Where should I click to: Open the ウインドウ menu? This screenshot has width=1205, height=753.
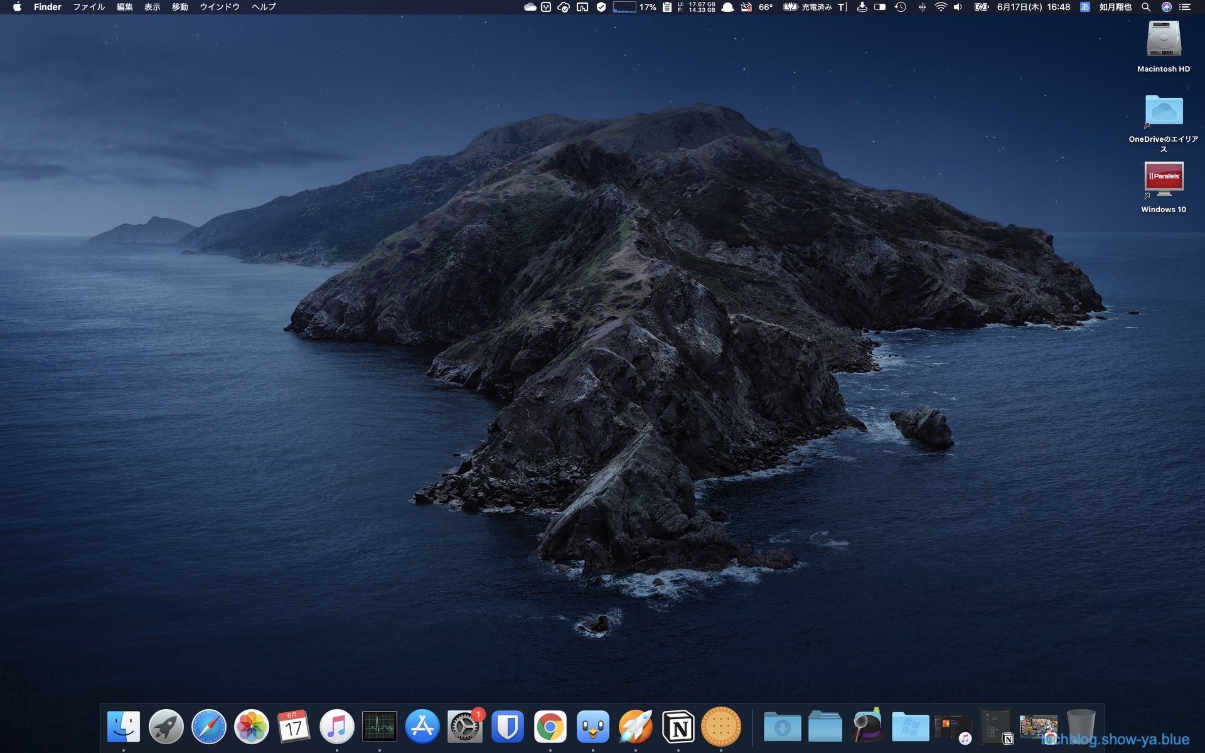[220, 7]
